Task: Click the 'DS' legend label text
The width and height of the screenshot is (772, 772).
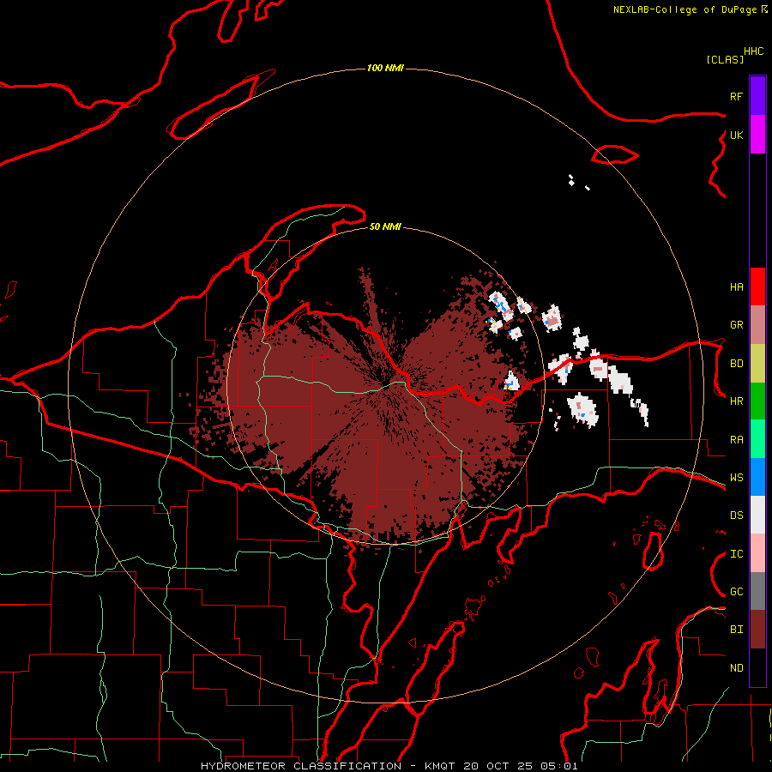Action: (736, 516)
